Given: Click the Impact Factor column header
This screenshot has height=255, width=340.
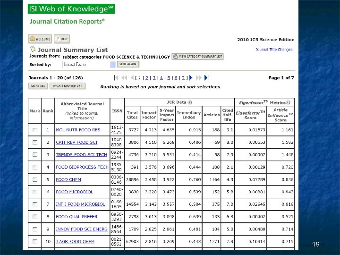Looking at the screenshot, I should coord(149,115).
